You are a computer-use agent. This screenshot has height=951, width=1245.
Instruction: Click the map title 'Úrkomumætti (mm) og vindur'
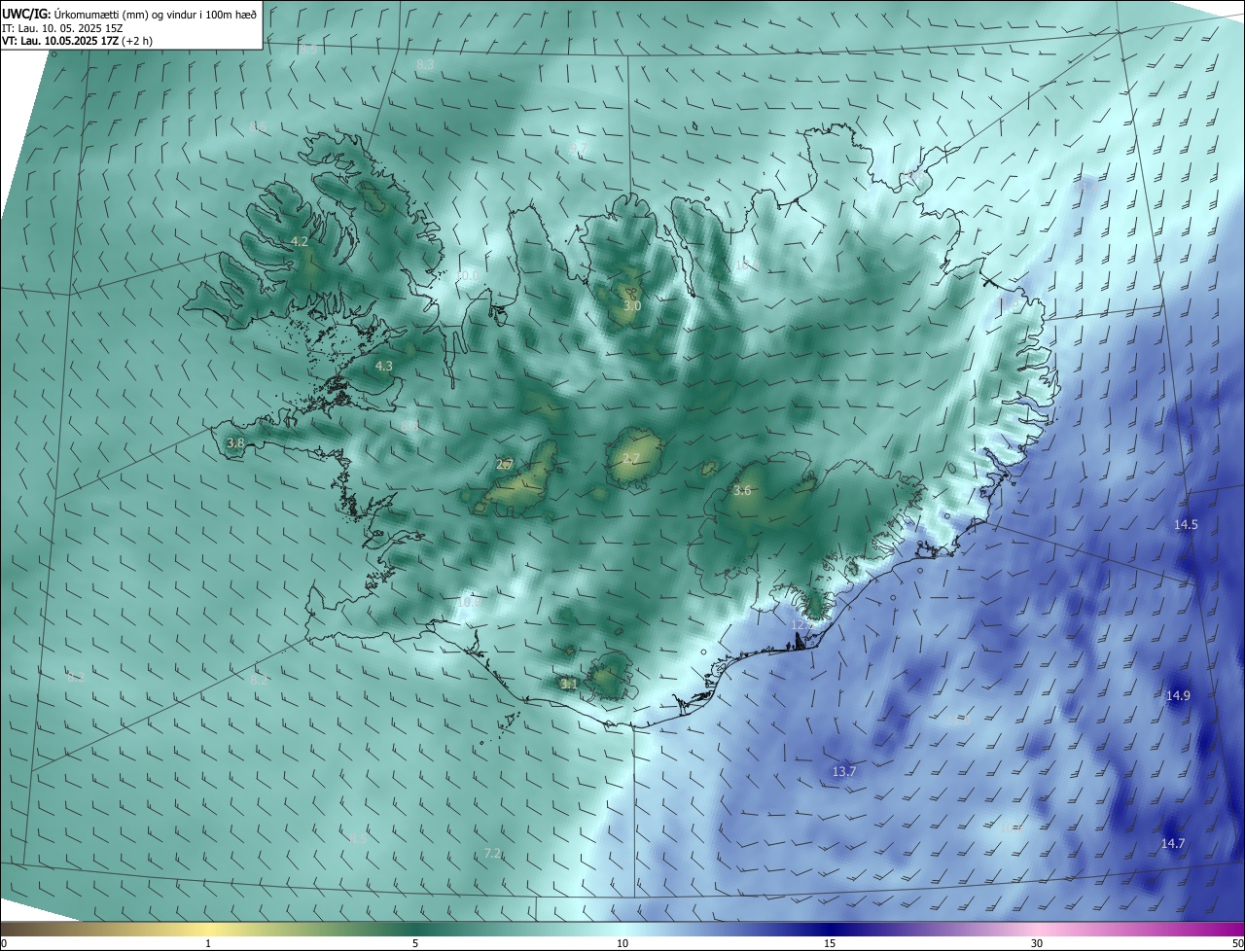pyautogui.click(x=126, y=14)
